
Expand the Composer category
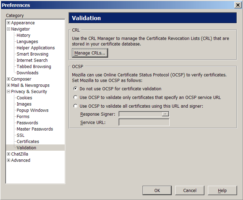[9, 79]
